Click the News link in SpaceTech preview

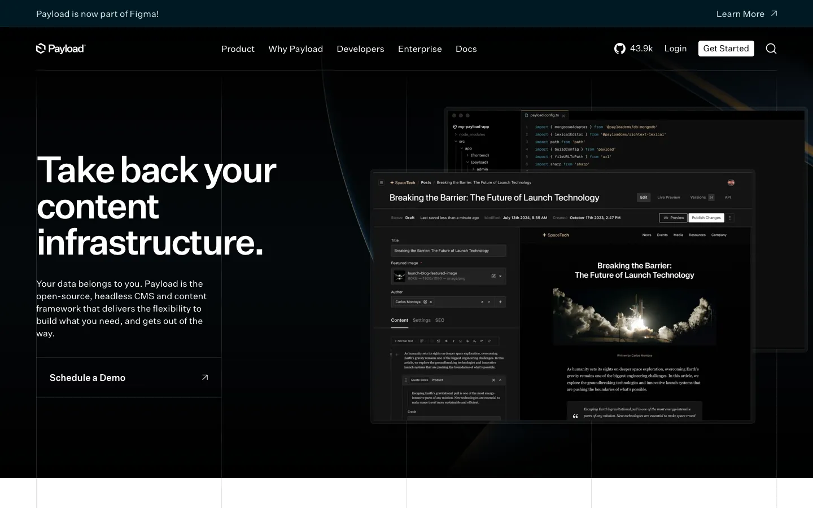coord(646,235)
